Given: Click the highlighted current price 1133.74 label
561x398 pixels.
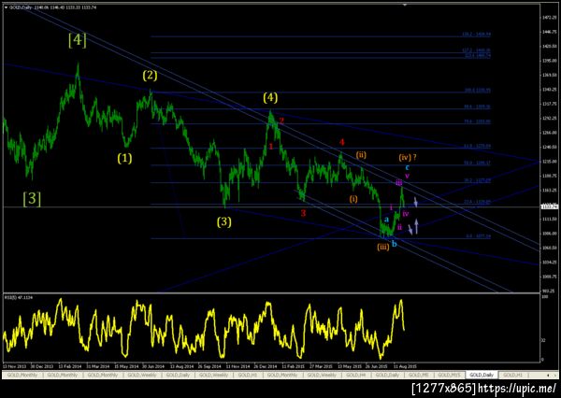Looking at the screenshot, I should 550,206.
